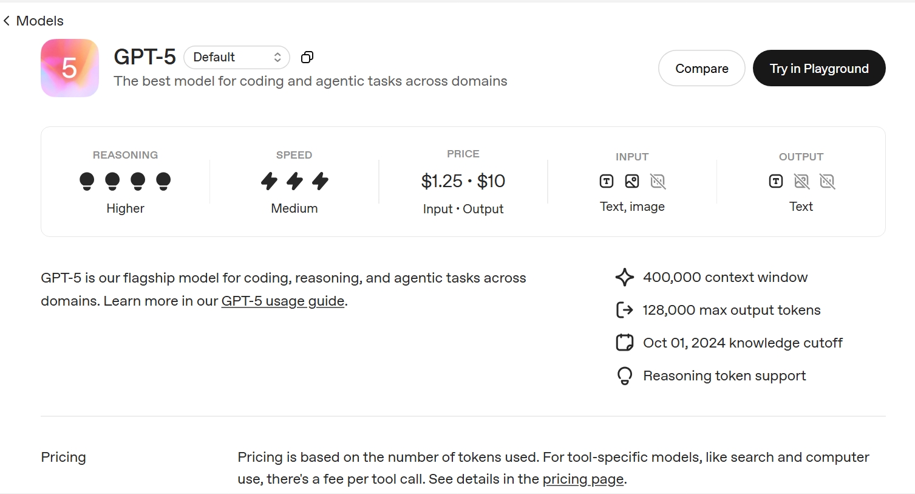915x494 pixels.
Task: Open the Default version dropdown
Action: coord(236,57)
